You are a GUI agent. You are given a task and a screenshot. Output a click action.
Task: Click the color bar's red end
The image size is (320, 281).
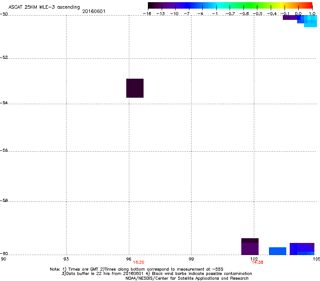(309, 5)
